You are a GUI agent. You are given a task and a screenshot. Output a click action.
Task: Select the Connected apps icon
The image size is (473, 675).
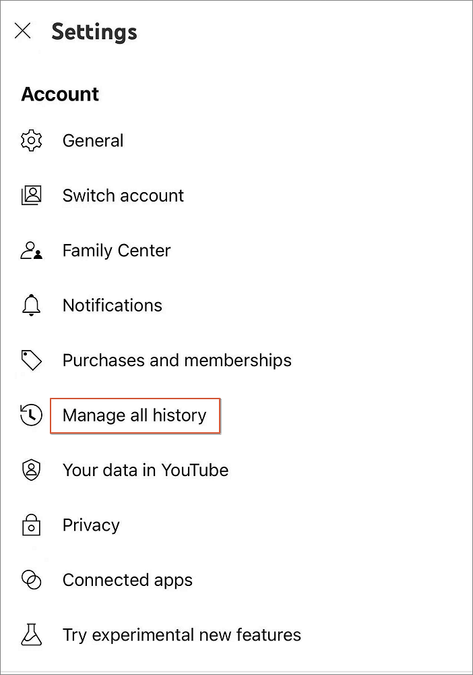[31, 579]
